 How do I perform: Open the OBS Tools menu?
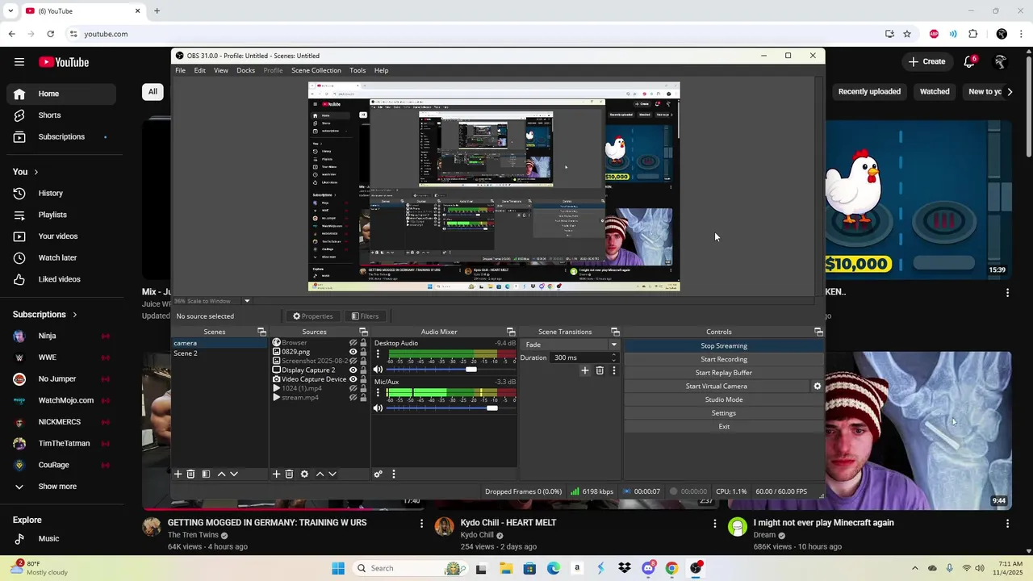pyautogui.click(x=358, y=70)
